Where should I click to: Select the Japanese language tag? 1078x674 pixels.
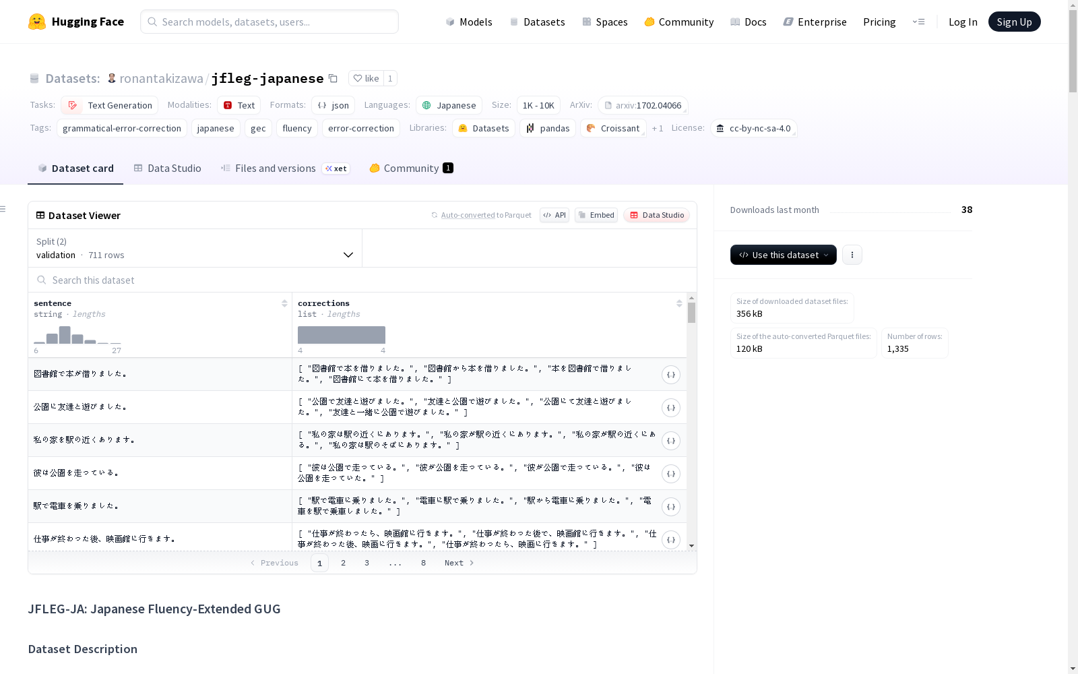449,105
